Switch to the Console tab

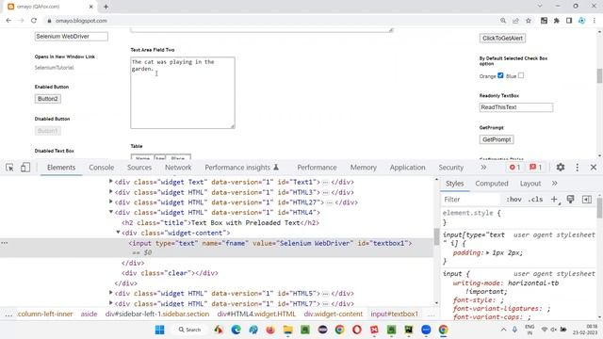(x=102, y=168)
